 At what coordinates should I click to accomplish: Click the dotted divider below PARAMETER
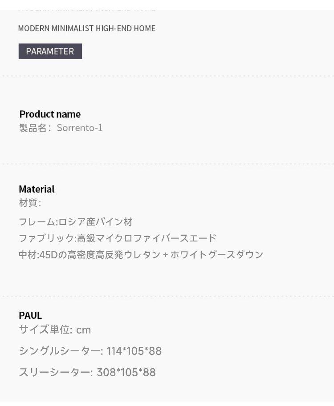tap(167, 76)
